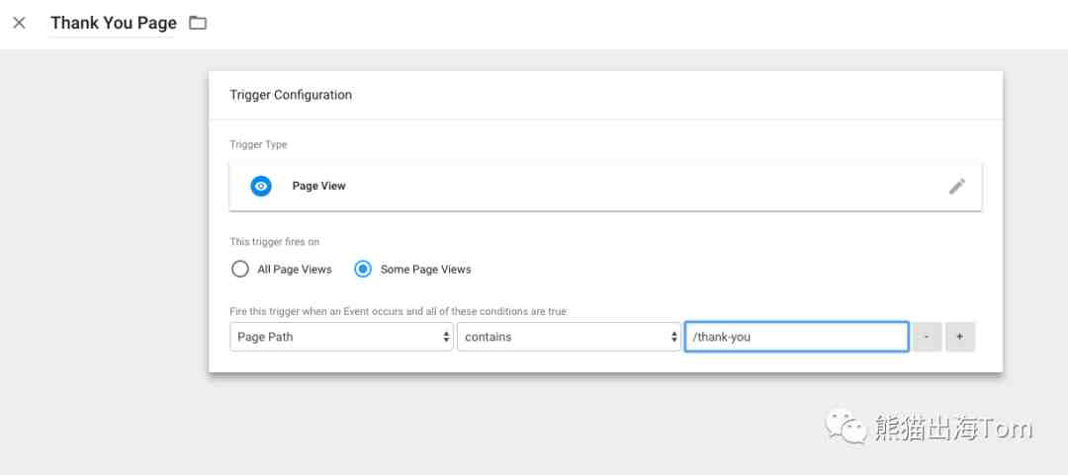Screen dimensions: 1068x475
Task: Click the Some Page Views label text
Action: (425, 270)
